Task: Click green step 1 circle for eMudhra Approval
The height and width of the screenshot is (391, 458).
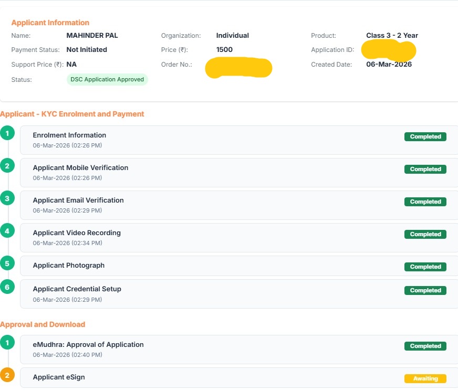Action: [7, 343]
